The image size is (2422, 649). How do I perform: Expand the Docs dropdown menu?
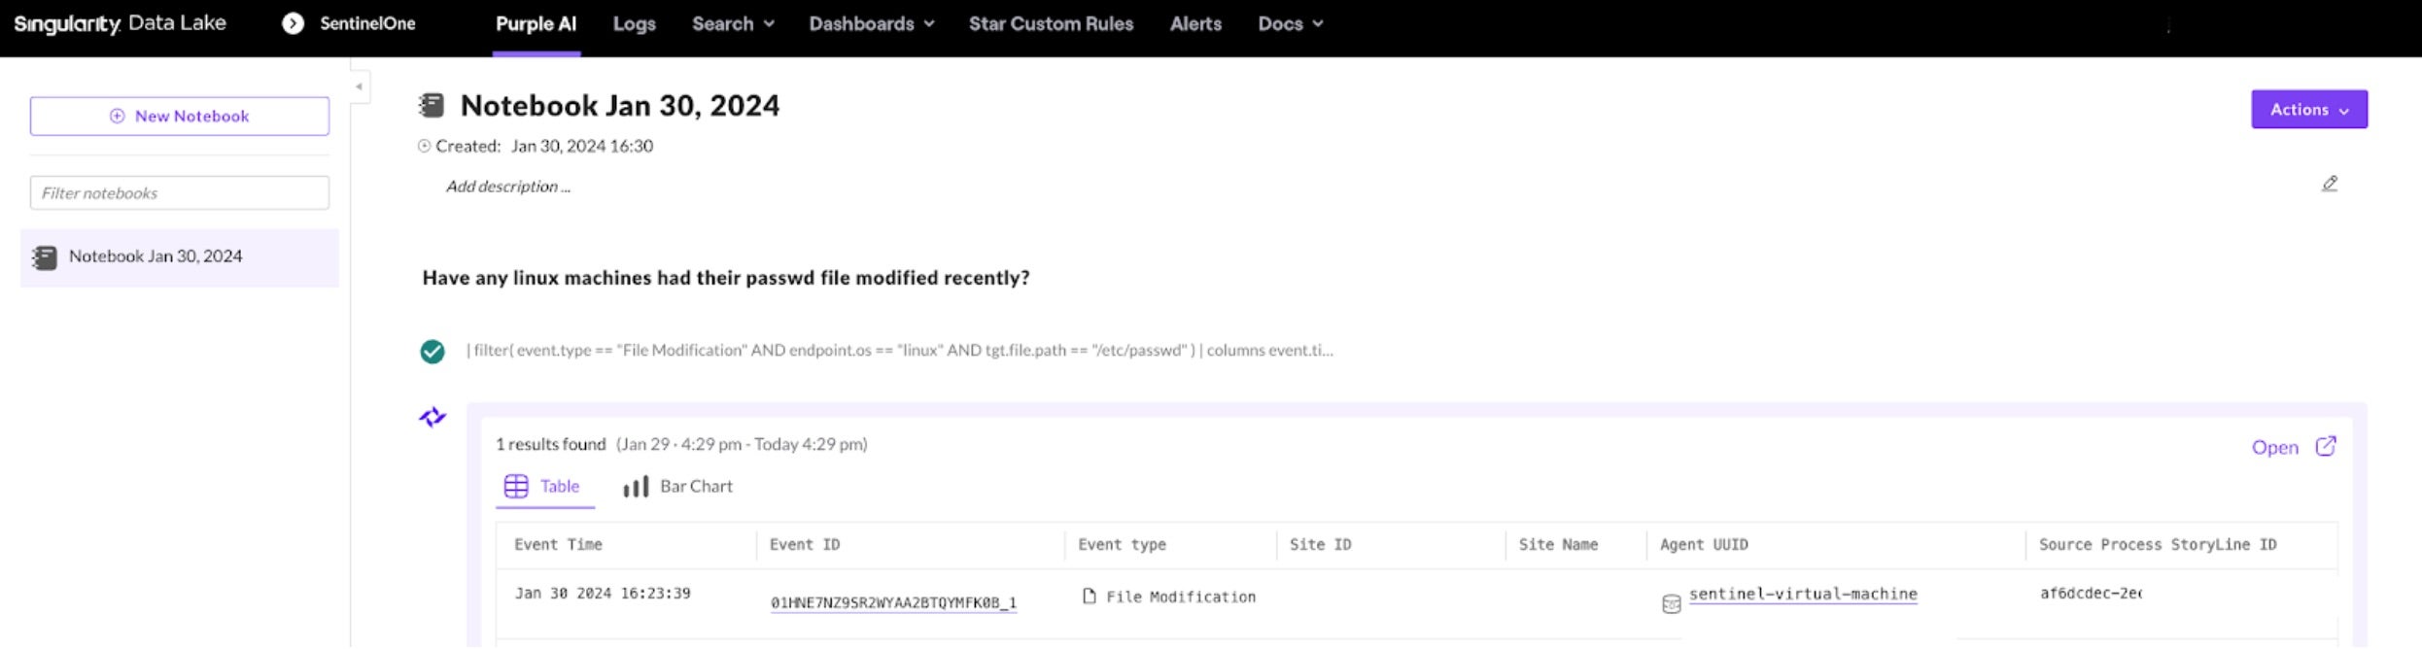point(1290,23)
